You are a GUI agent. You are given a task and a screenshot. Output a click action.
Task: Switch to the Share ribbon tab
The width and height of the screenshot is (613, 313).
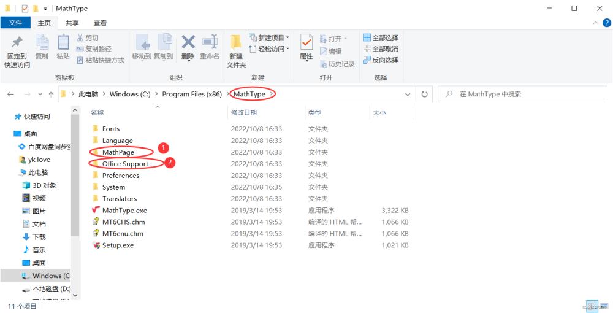pos(72,23)
